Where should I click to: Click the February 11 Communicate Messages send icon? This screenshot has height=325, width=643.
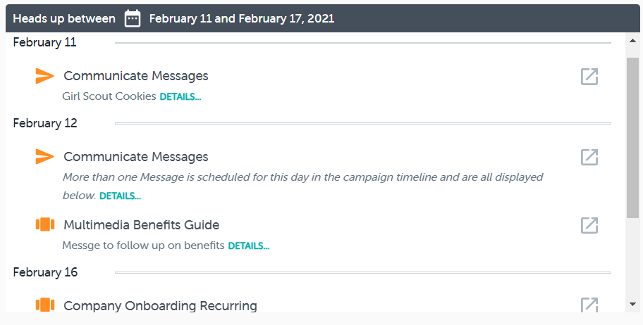click(x=45, y=76)
